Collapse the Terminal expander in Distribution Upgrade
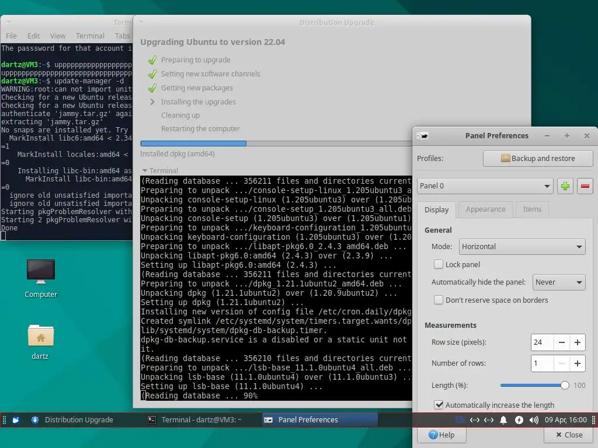The height and width of the screenshot is (448, 598). [145, 171]
